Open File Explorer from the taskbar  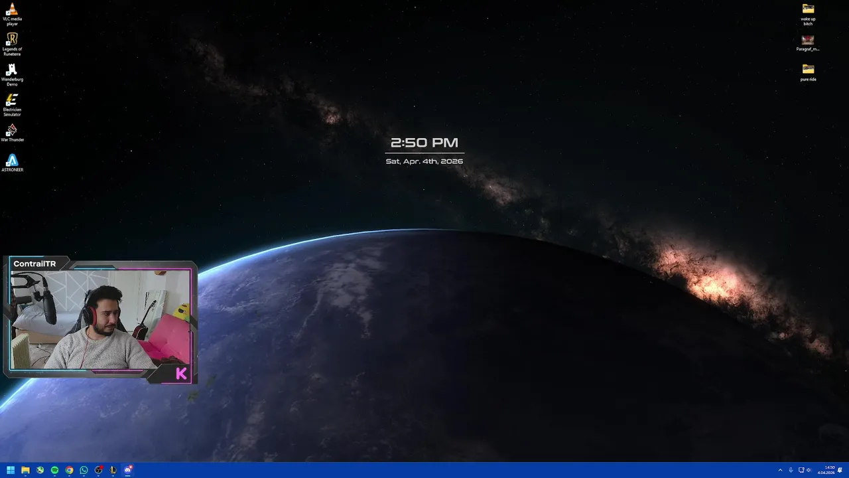coord(25,470)
